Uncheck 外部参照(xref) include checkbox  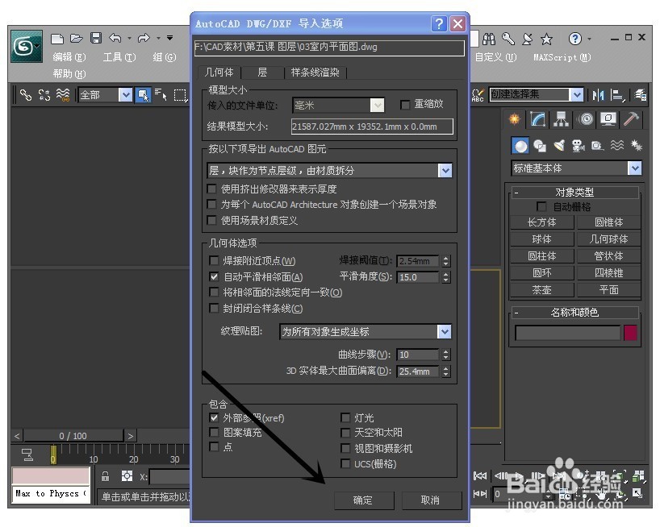(x=214, y=417)
